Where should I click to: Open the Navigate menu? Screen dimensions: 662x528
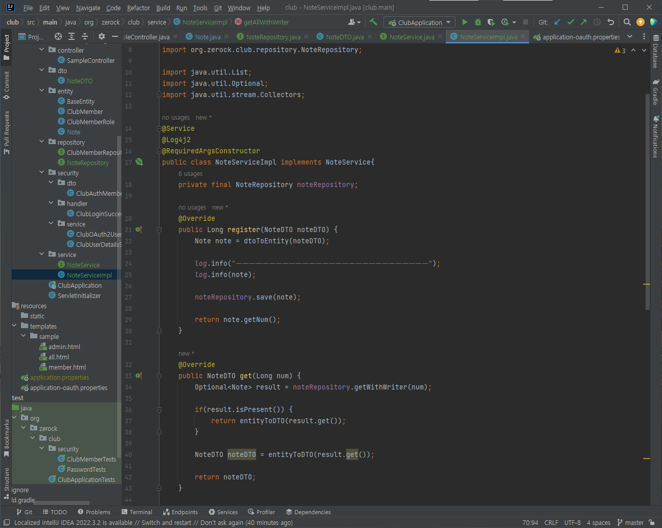tap(88, 8)
